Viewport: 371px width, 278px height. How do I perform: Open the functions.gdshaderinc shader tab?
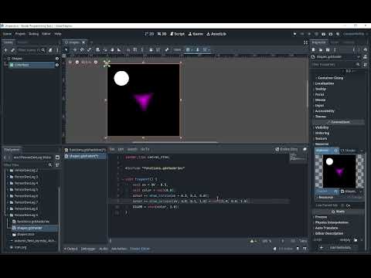85,150
